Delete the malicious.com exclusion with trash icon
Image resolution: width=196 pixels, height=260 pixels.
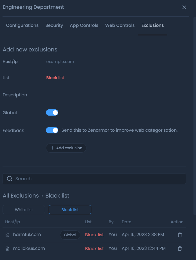click(180, 249)
